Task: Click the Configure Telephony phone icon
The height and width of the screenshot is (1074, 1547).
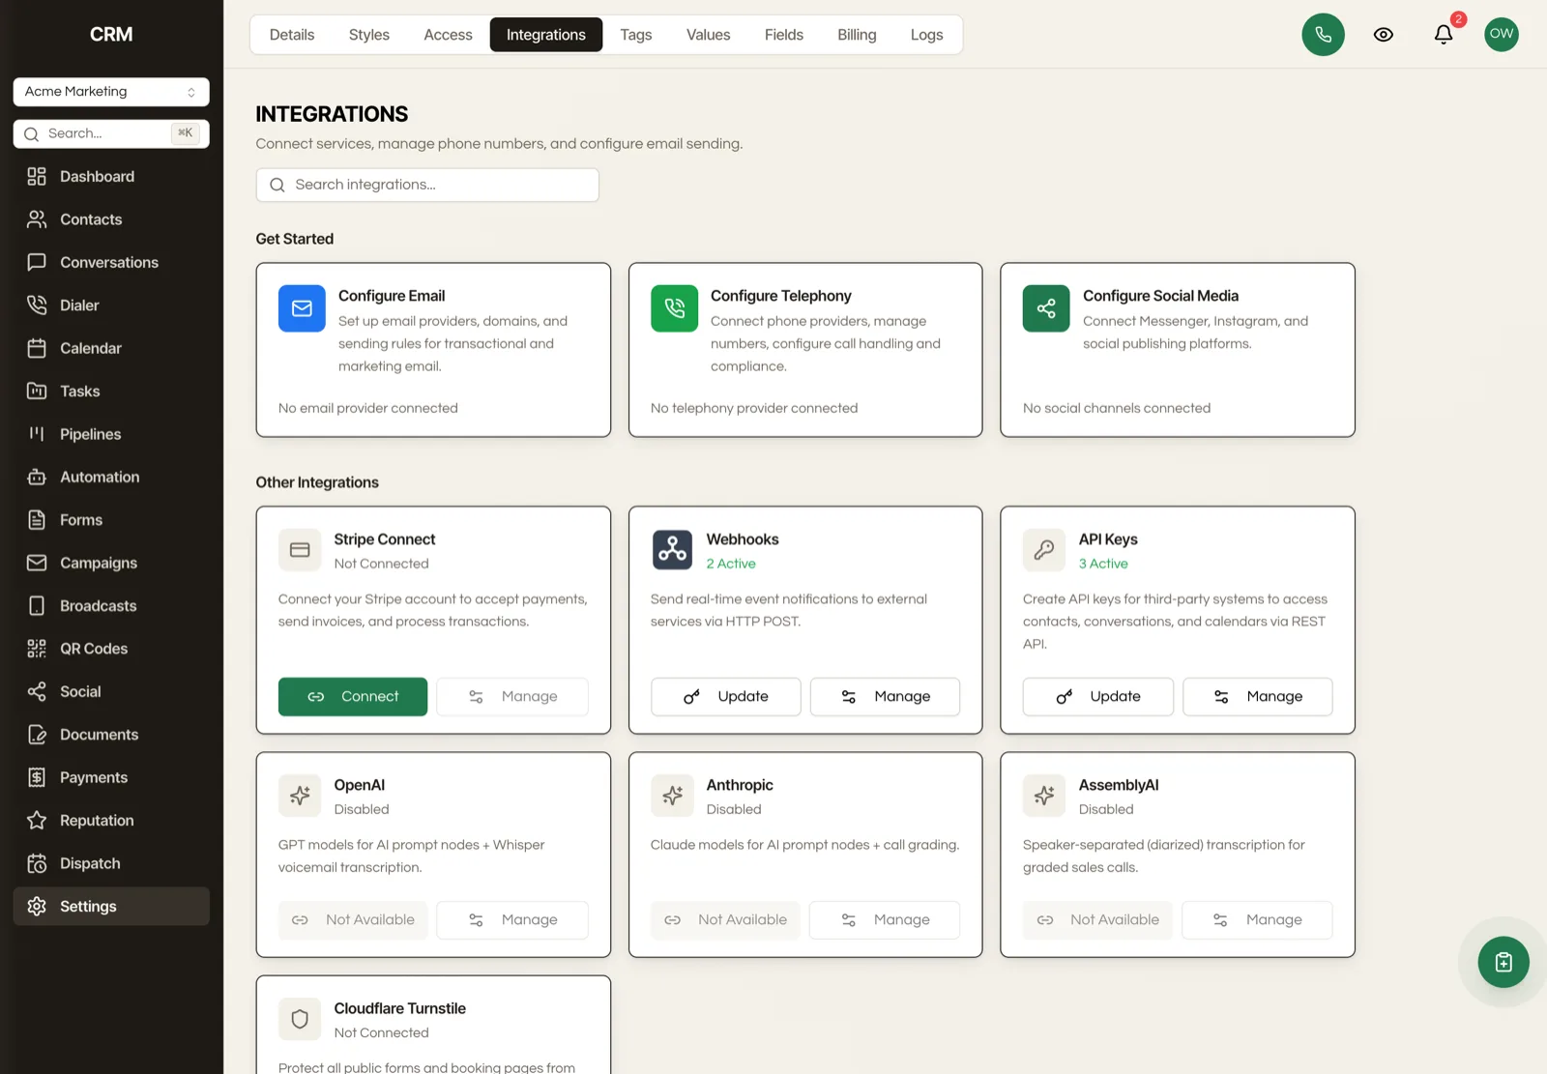Action: 674,308
